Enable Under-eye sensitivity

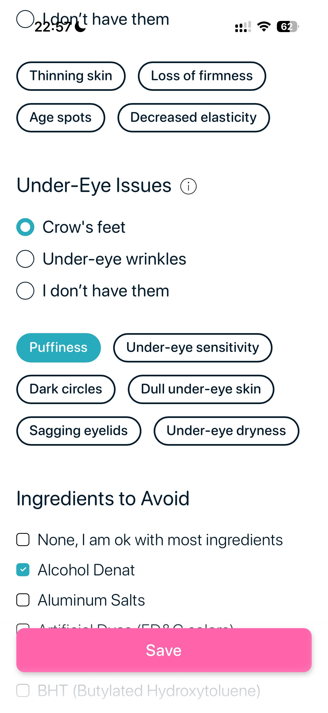point(193,348)
